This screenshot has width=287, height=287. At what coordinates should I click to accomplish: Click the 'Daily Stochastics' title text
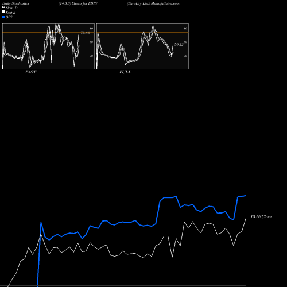point(15,3)
